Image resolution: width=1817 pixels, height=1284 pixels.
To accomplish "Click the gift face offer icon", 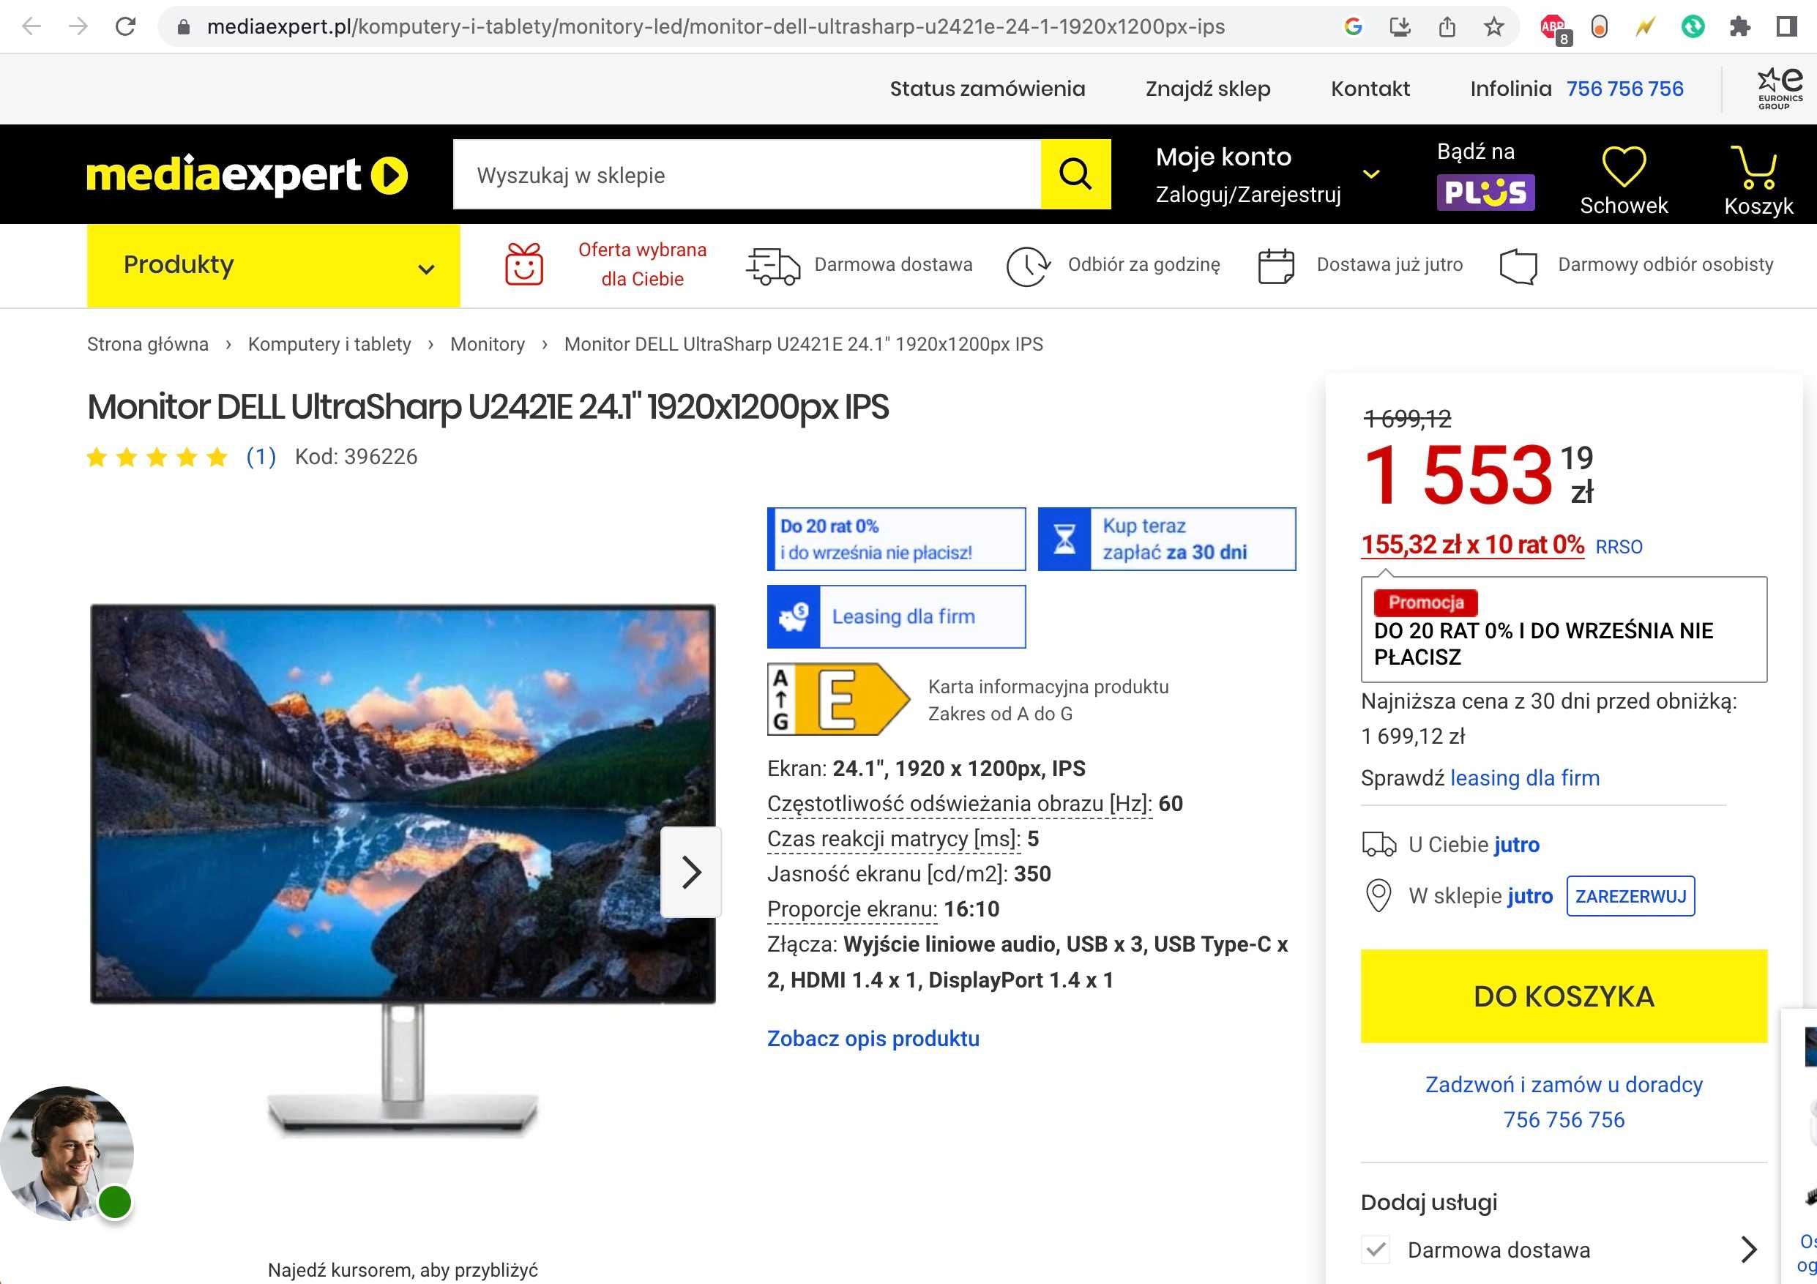I will pyautogui.click(x=524, y=264).
